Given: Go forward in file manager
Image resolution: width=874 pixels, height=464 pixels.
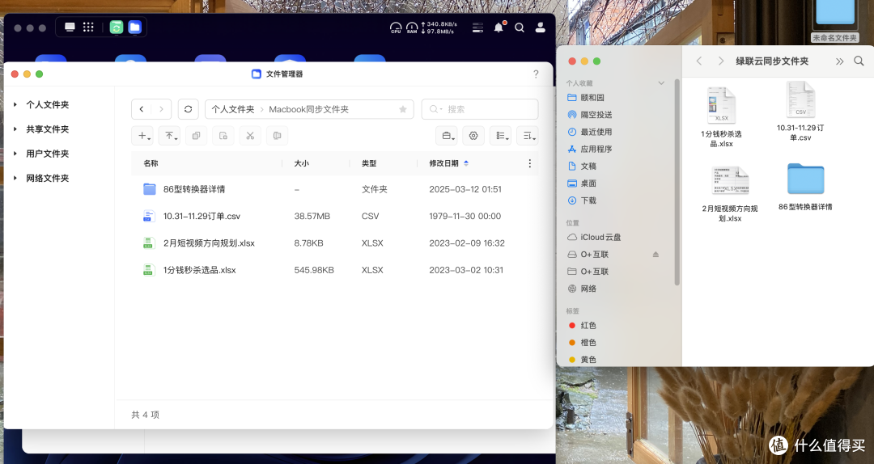Looking at the screenshot, I should pyautogui.click(x=161, y=109).
